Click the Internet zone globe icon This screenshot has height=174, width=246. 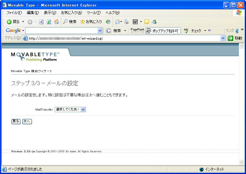pyautogui.click(x=201, y=169)
